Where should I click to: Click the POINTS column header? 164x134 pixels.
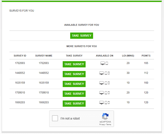tap(146, 56)
